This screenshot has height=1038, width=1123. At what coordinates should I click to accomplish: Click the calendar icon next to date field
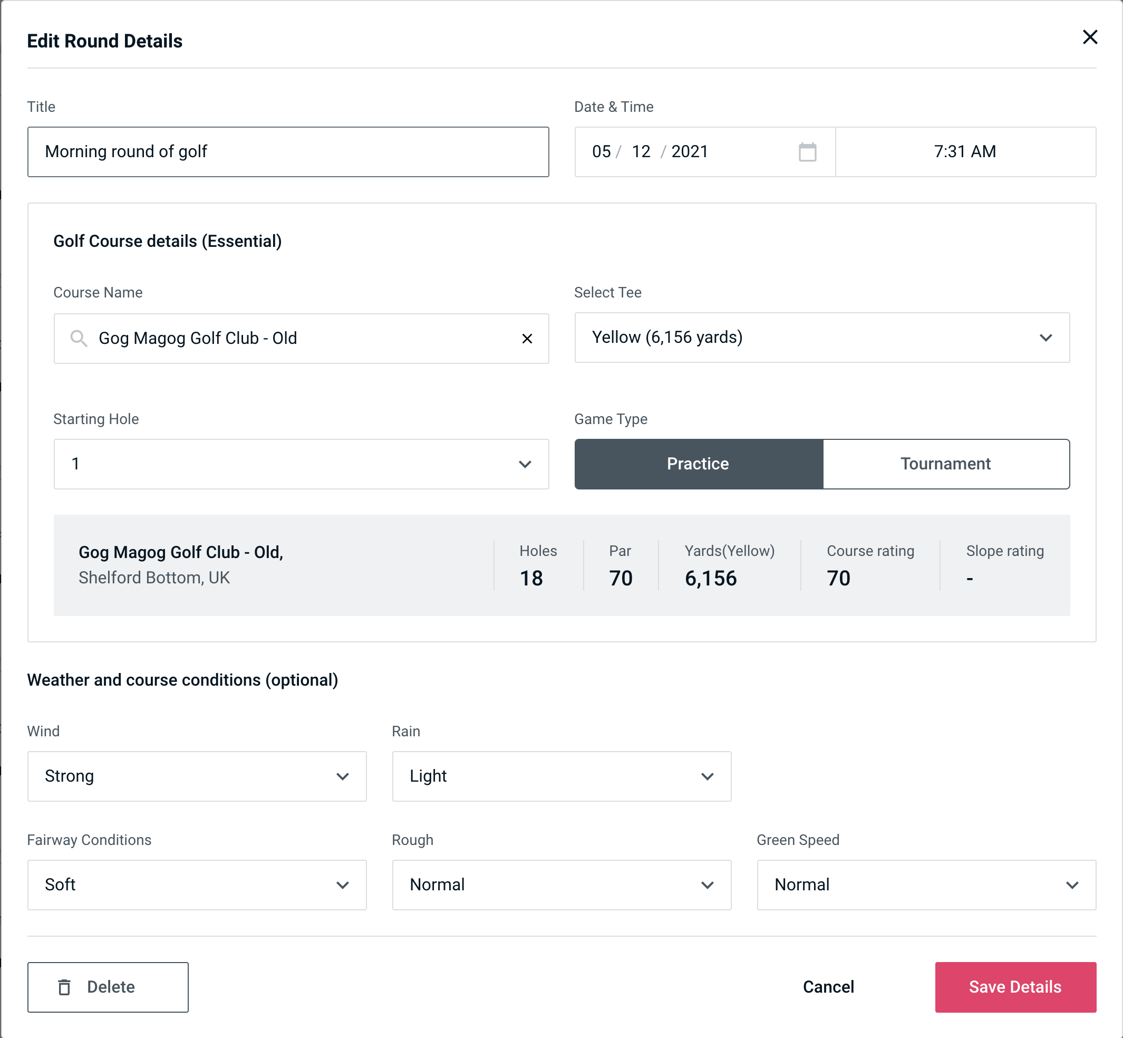tap(808, 152)
